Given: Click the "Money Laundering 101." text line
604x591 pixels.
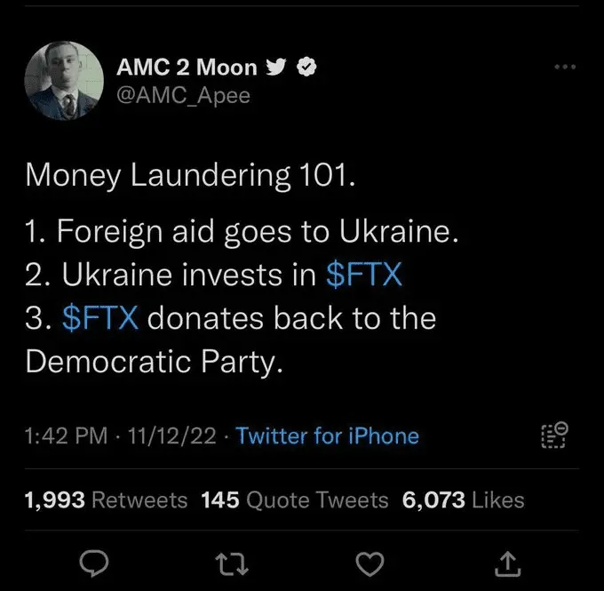Looking at the screenshot, I should pos(191,175).
